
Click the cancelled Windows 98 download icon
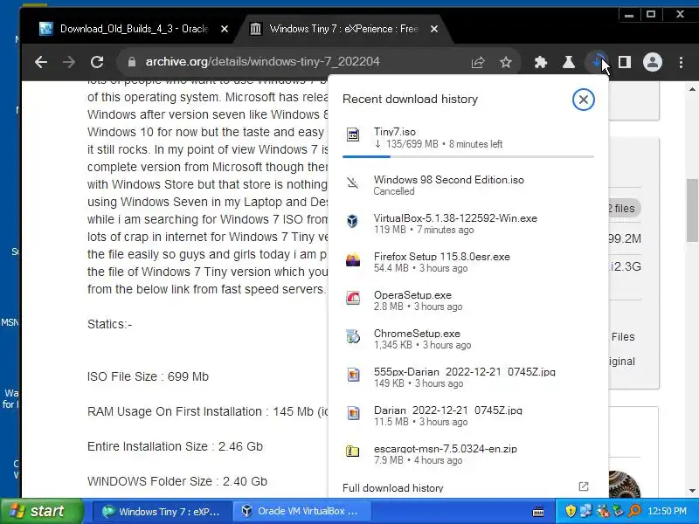(x=353, y=183)
